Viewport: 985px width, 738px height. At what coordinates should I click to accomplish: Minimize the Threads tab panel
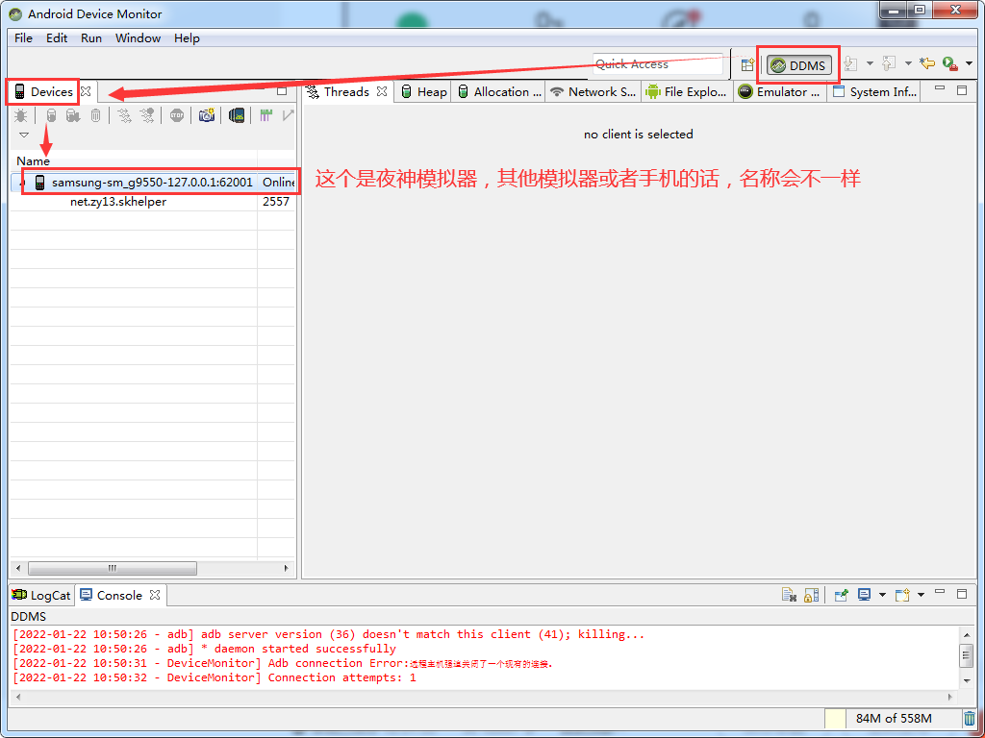click(940, 89)
